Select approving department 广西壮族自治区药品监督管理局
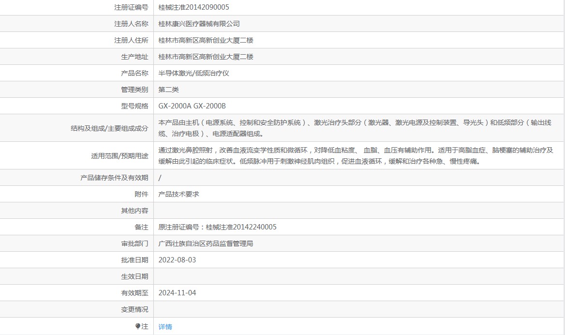The width and height of the screenshot is (565, 335). click(x=206, y=244)
